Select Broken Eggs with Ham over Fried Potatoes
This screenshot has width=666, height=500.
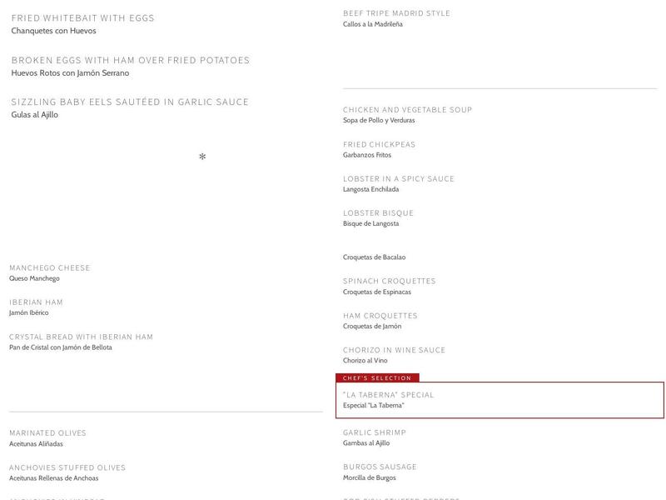click(131, 60)
